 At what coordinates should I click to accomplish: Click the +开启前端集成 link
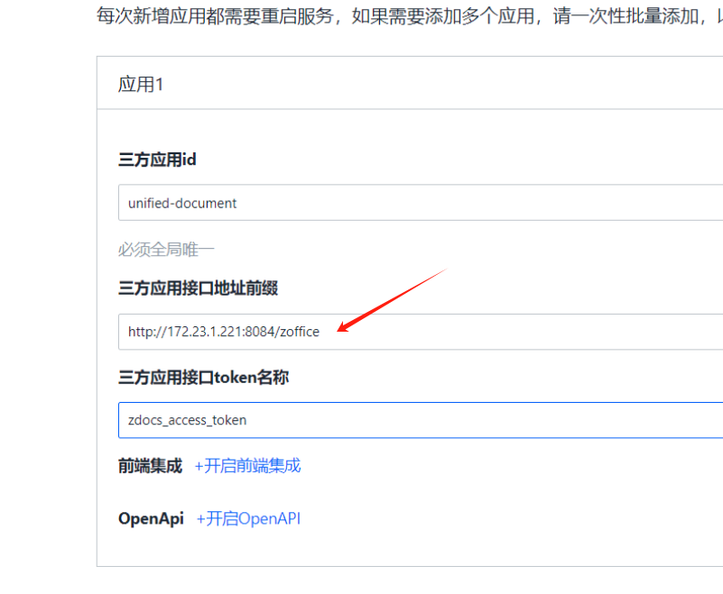click(247, 466)
